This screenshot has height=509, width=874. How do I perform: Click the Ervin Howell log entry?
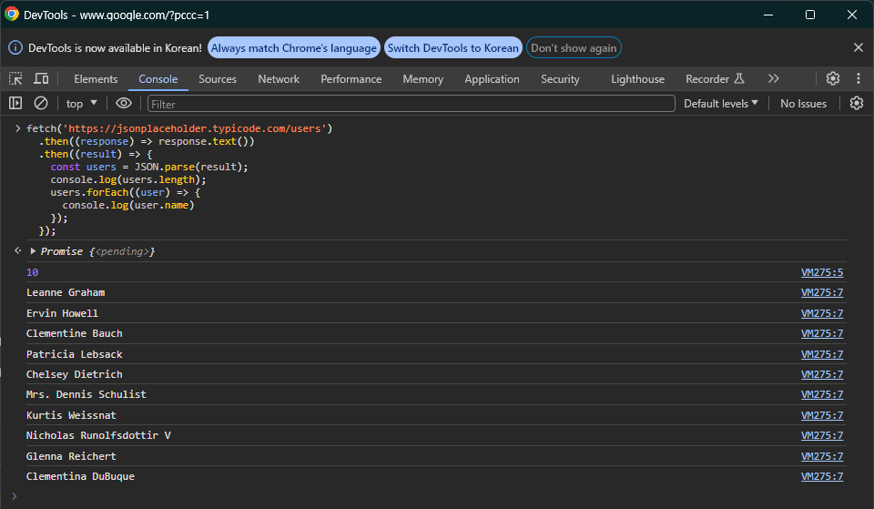62,313
